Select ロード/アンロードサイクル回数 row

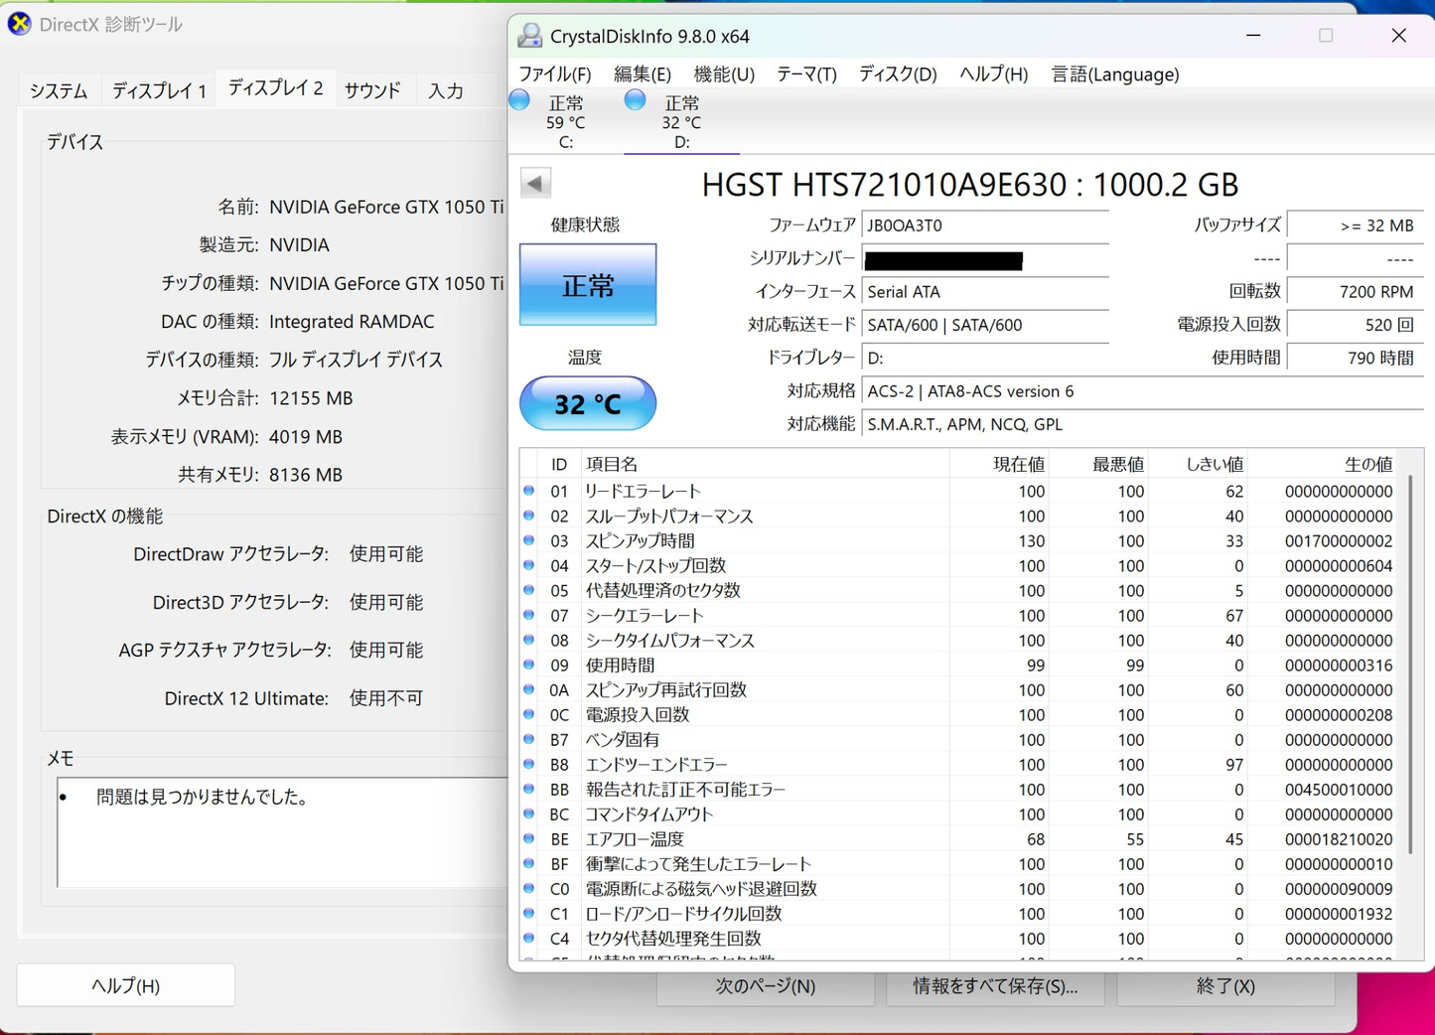(x=959, y=913)
